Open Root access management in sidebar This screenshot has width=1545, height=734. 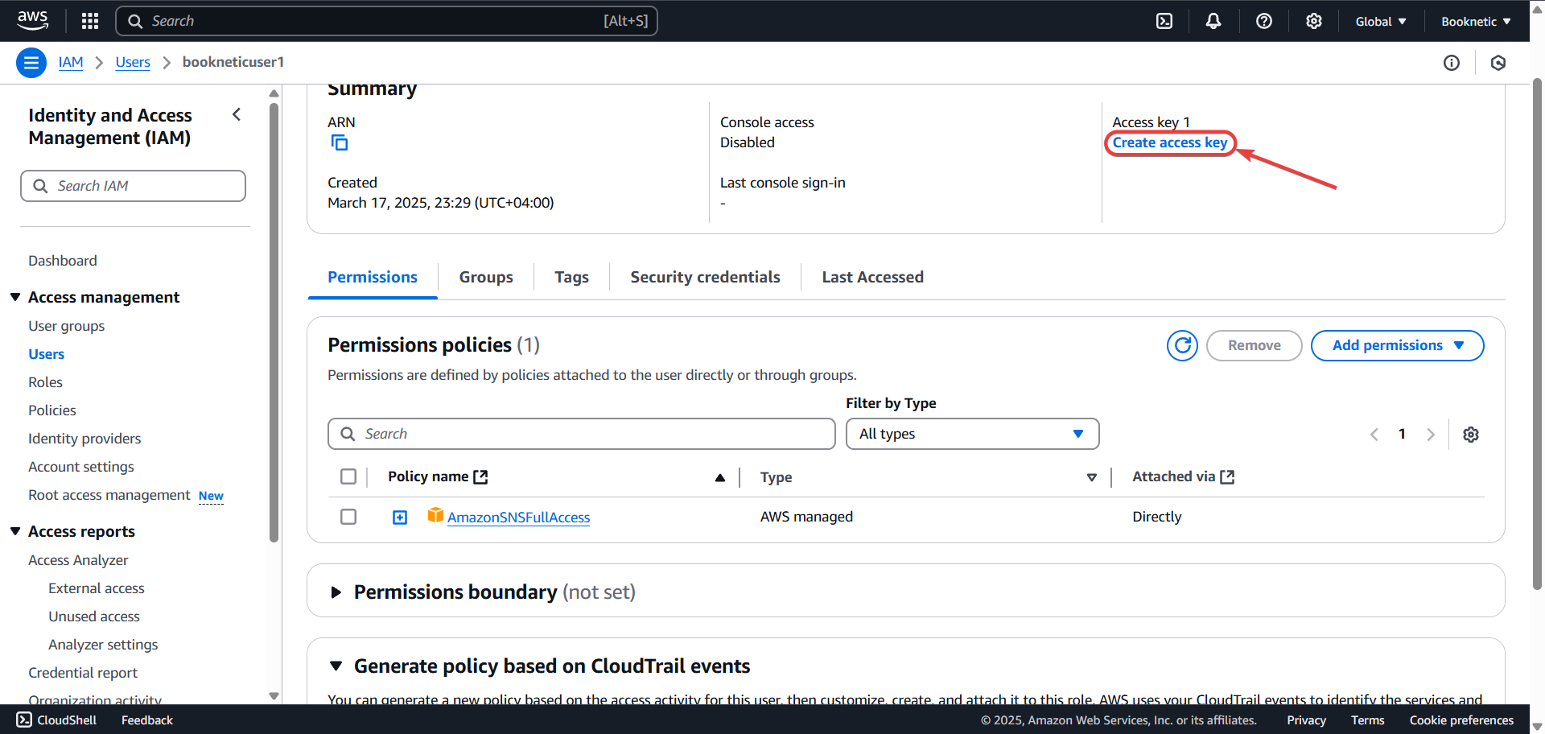[109, 495]
